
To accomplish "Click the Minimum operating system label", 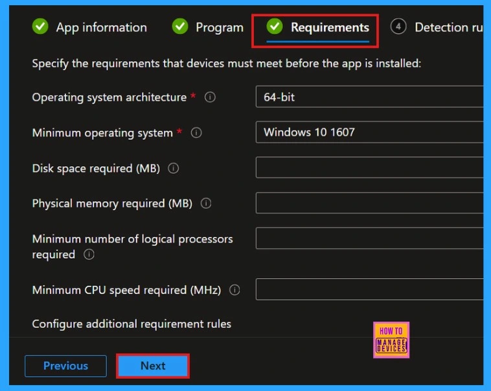I will point(102,133).
